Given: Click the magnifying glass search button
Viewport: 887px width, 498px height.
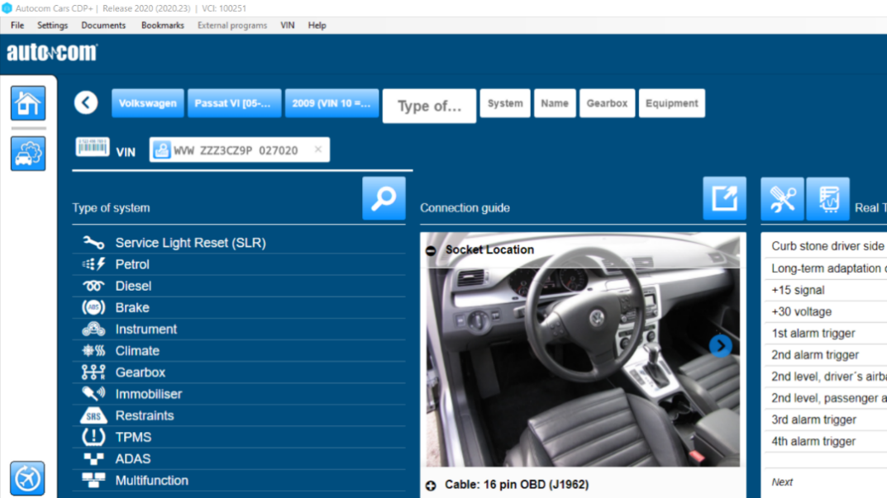Looking at the screenshot, I should (384, 198).
